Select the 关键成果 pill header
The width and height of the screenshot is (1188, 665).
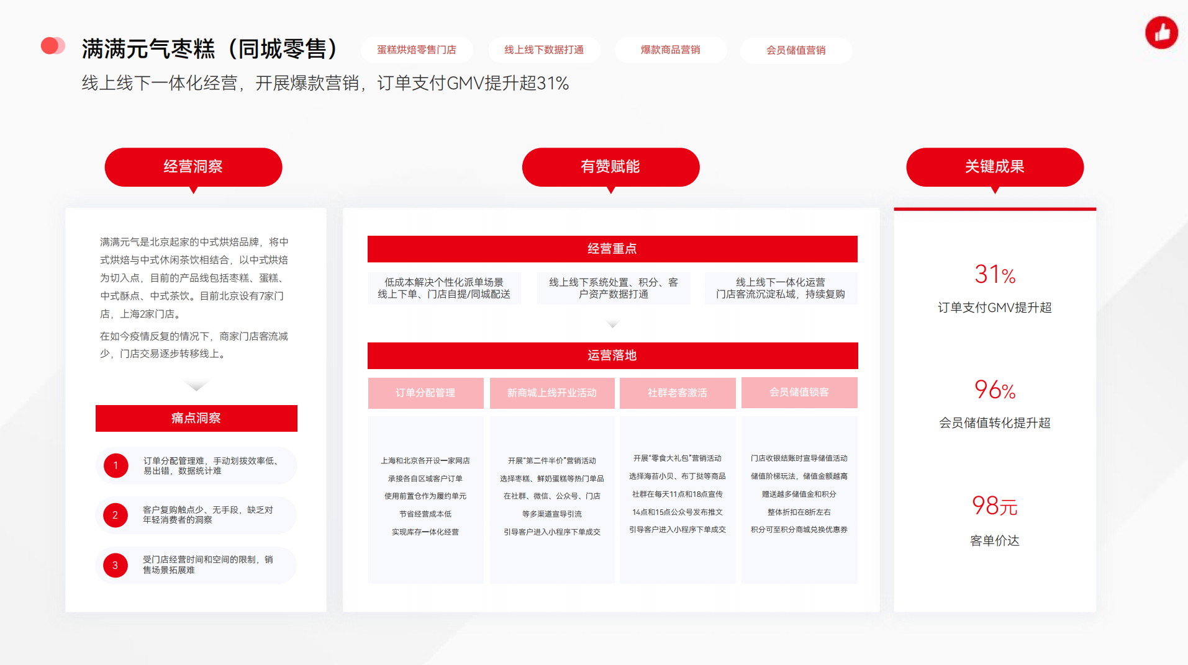point(995,167)
